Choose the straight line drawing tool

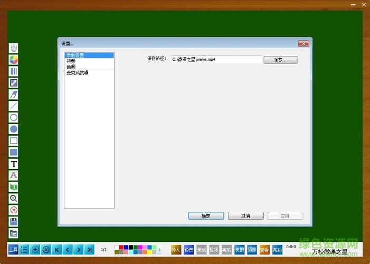(x=14, y=106)
